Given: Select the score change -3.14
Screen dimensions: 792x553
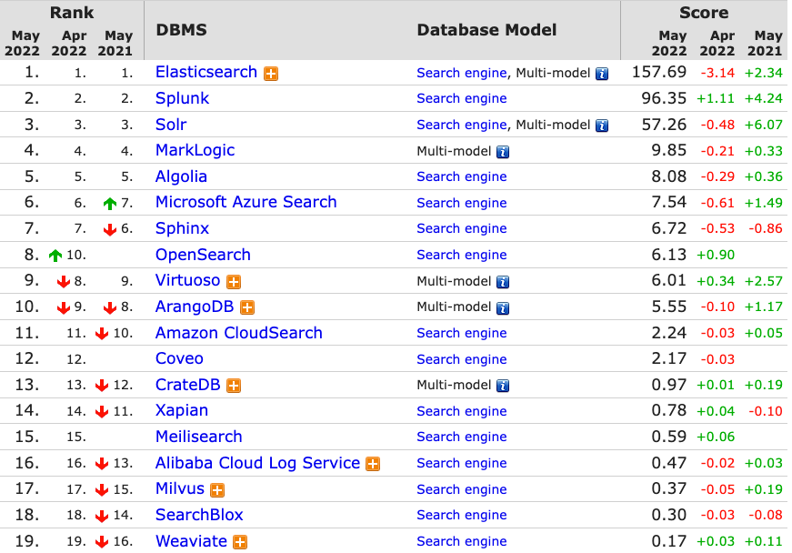Looking at the screenshot, I should (x=717, y=74).
